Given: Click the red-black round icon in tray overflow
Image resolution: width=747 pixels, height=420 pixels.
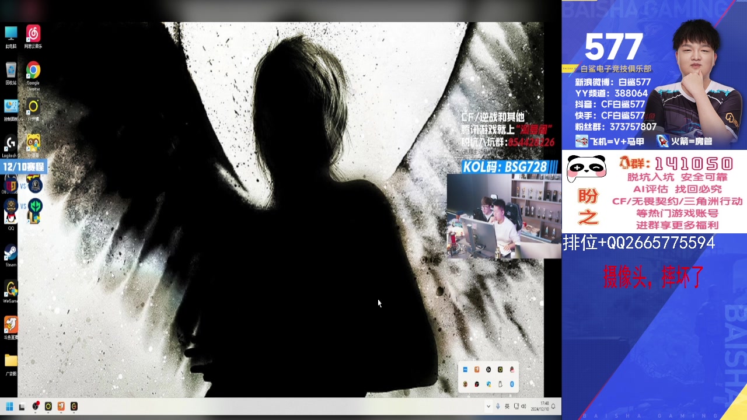Looking at the screenshot, I should coord(477,384).
